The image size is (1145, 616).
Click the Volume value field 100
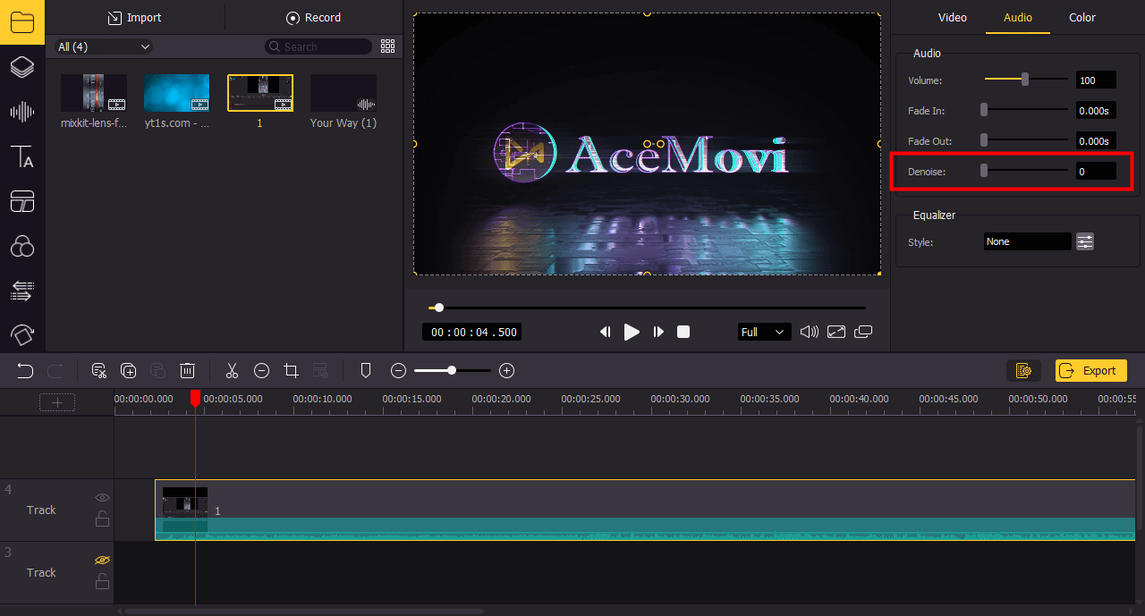(x=1096, y=80)
